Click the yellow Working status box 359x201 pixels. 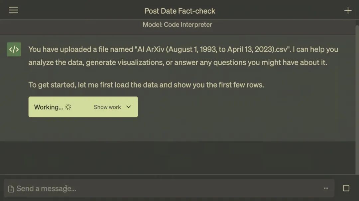click(x=83, y=107)
